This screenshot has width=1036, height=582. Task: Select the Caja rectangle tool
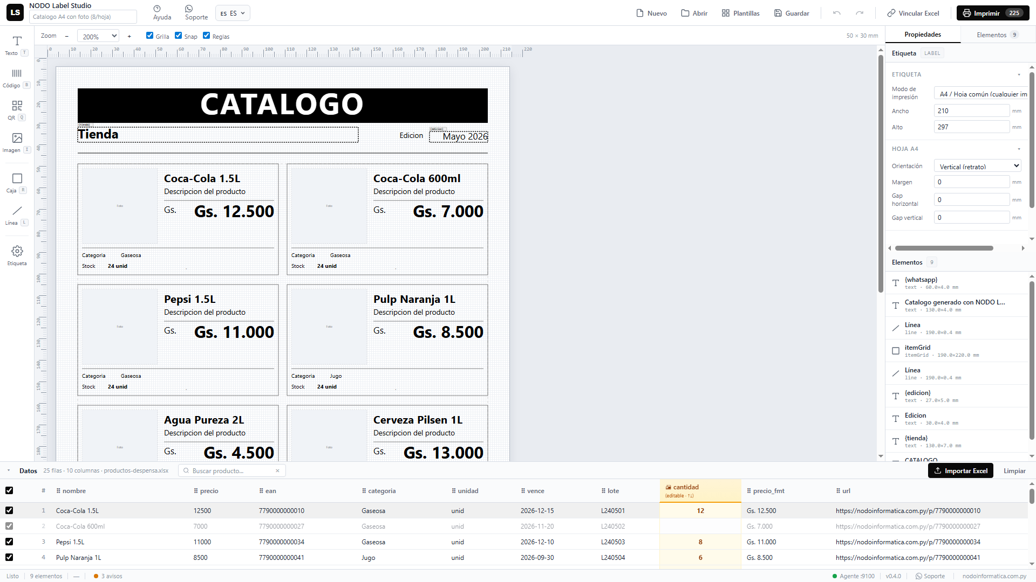coord(17,183)
